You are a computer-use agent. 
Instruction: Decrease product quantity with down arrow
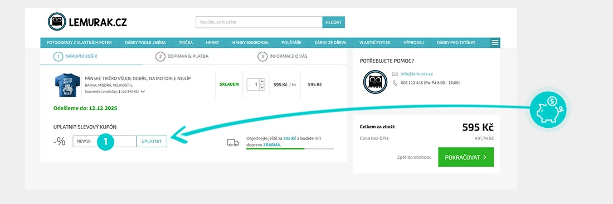(262, 87)
